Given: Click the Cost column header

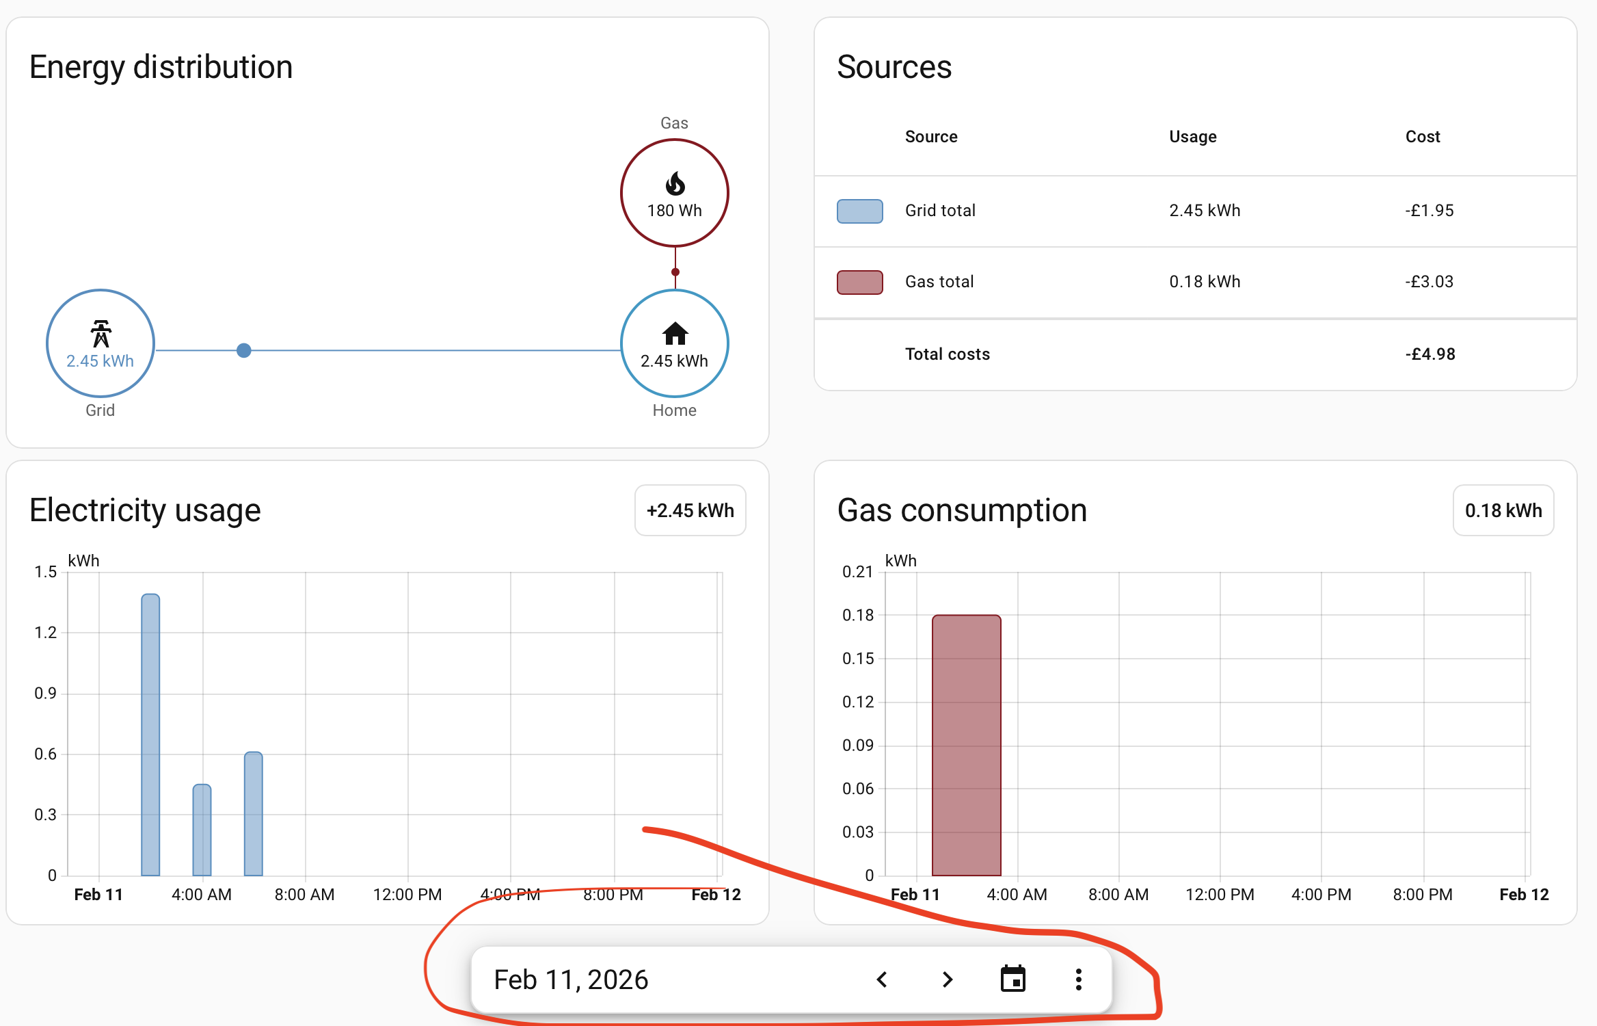Looking at the screenshot, I should (x=1422, y=137).
